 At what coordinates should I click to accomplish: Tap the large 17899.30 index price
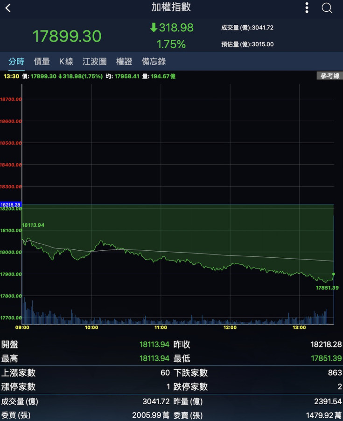coord(67,36)
